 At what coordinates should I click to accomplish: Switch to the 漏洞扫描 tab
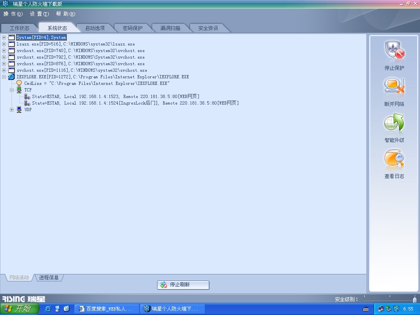tap(170, 28)
